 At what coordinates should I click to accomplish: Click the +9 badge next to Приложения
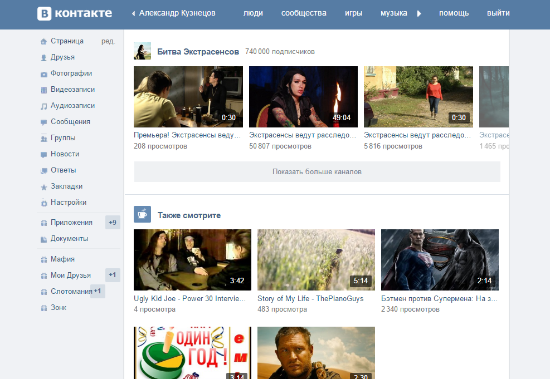point(113,223)
